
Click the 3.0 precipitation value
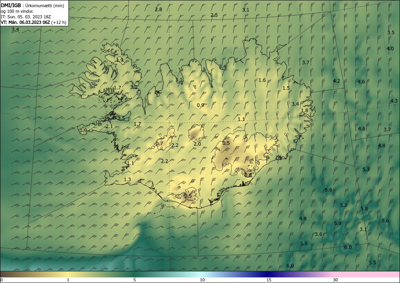(134, 87)
